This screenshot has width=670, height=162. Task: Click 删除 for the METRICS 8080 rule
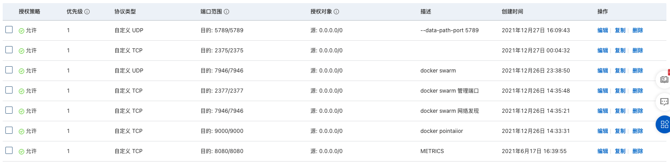tap(638, 151)
